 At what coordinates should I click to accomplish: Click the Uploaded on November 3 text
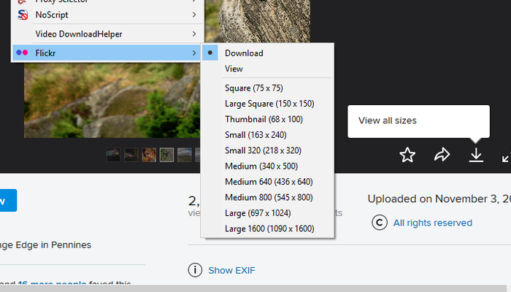click(439, 199)
